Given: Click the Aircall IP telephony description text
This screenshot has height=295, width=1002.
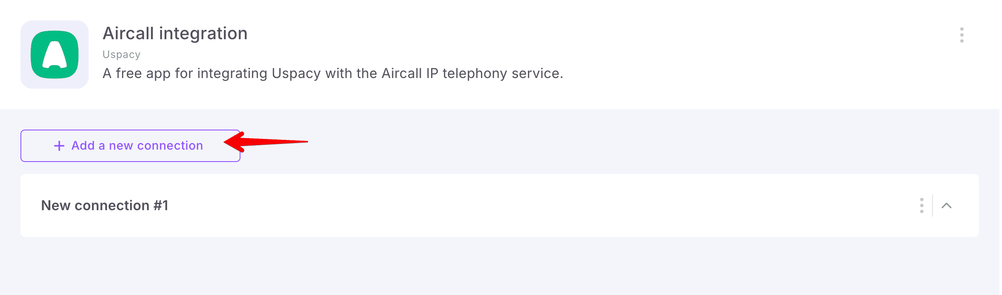Looking at the screenshot, I should pos(333,73).
